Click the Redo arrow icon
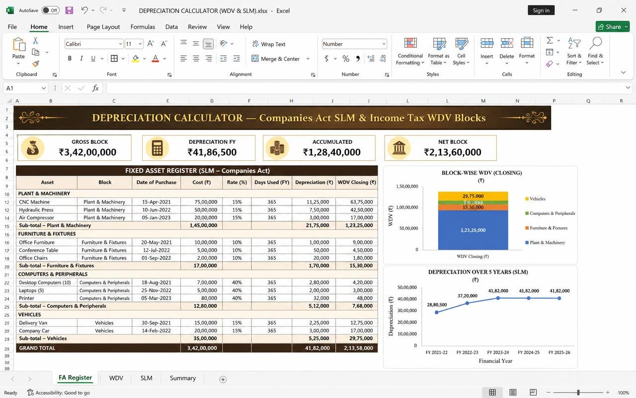Image resolution: width=636 pixels, height=398 pixels. click(x=103, y=10)
